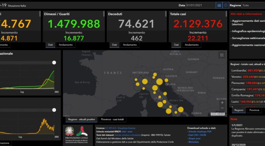Select the Regioni list tab
Image resolution: width=265 pixels, height=146 pixels.
tap(239, 110)
